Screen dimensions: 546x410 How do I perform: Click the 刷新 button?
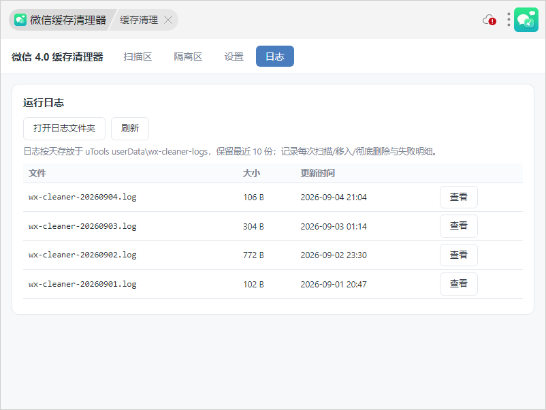[x=130, y=129]
